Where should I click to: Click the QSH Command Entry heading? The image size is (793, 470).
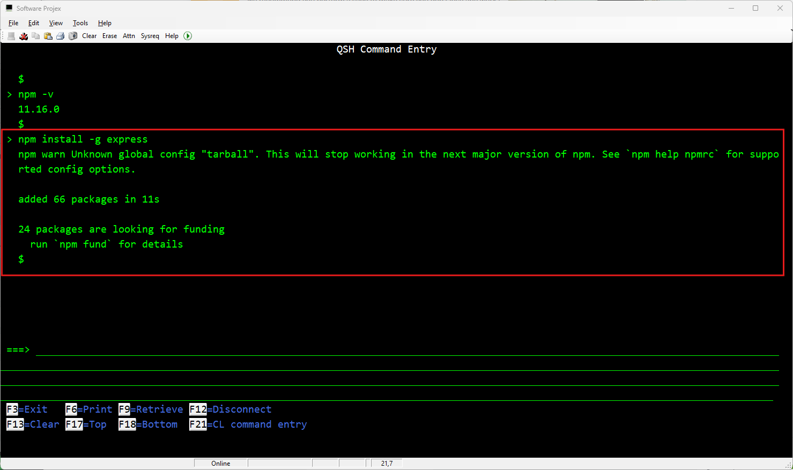pos(387,49)
